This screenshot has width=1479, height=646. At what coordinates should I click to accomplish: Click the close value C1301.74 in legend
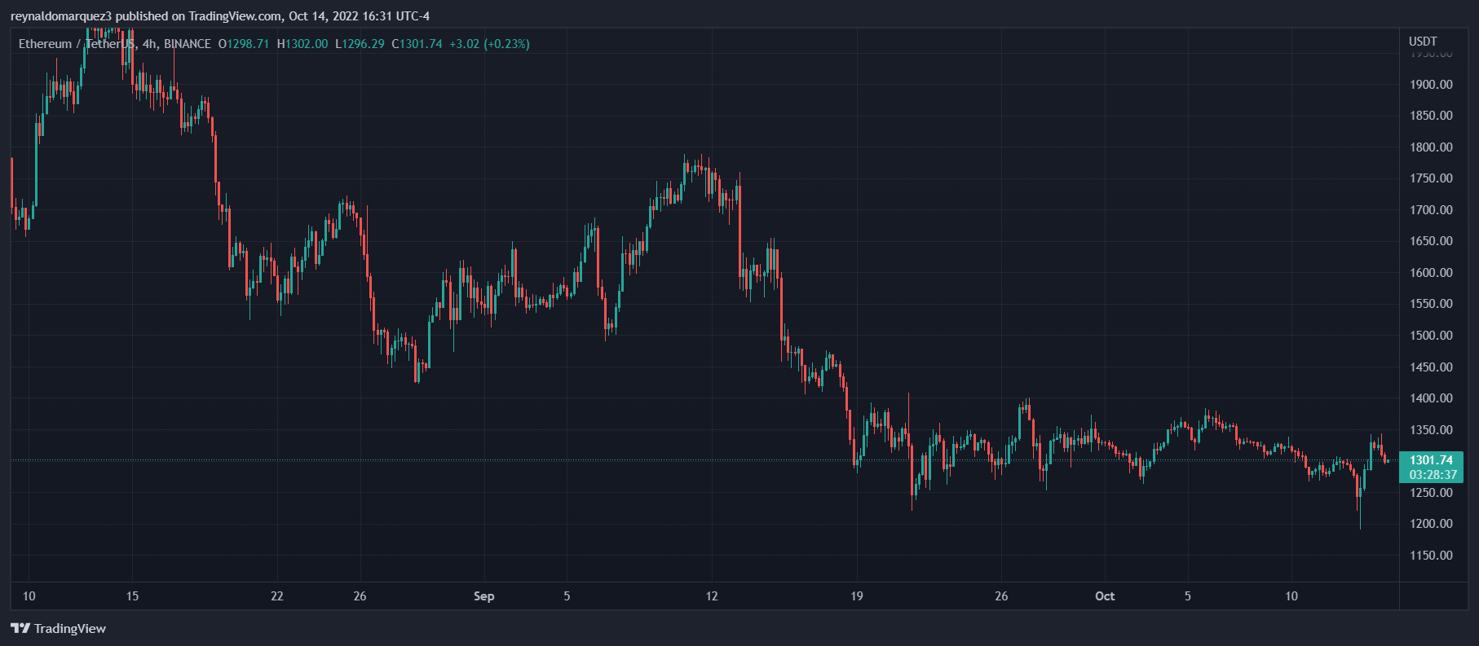tap(417, 44)
